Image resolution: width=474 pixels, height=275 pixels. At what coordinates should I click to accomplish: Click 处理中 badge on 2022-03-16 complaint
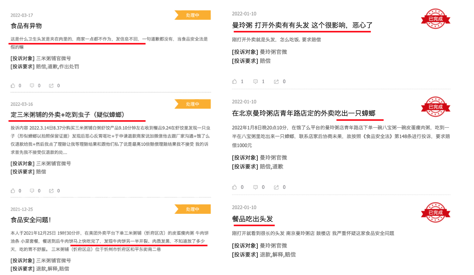[x=193, y=104]
